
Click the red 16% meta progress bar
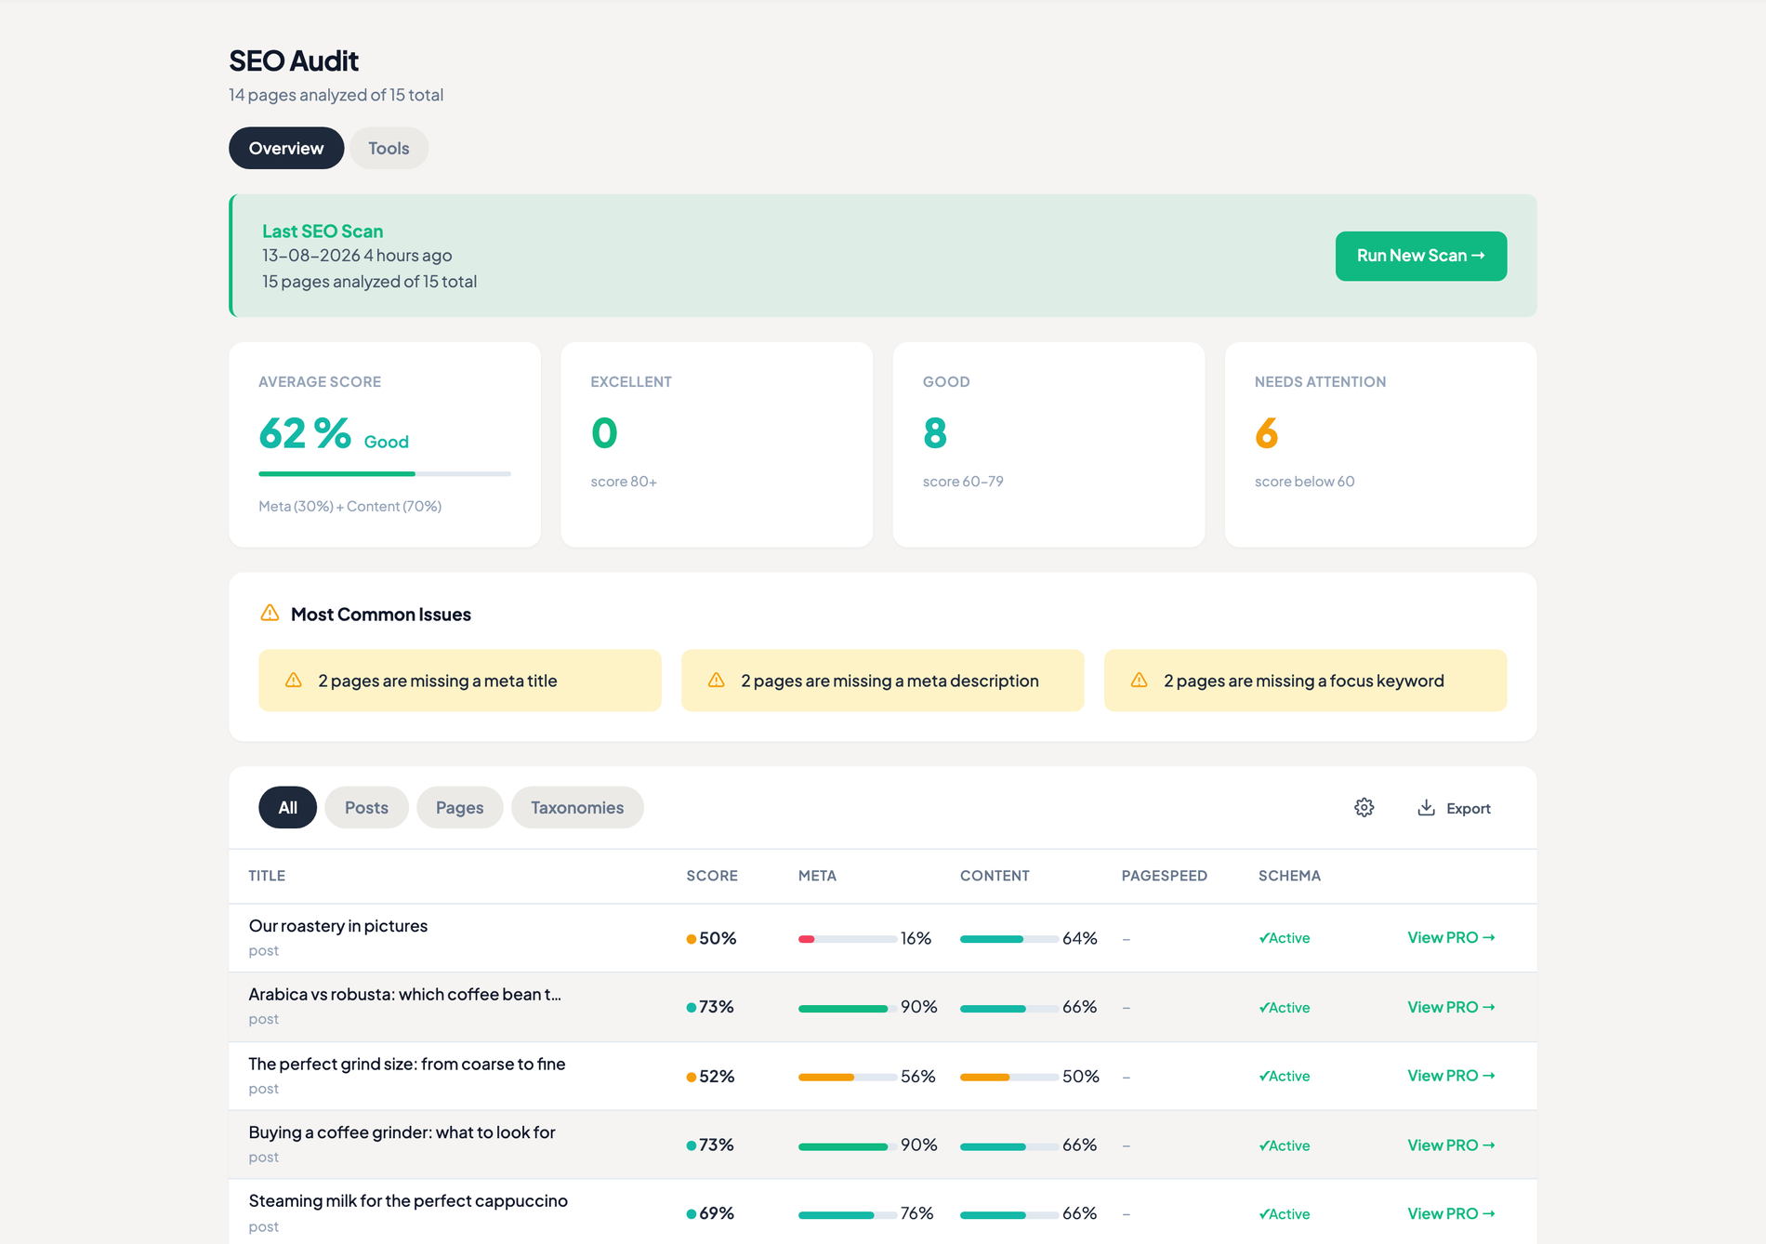847,939
